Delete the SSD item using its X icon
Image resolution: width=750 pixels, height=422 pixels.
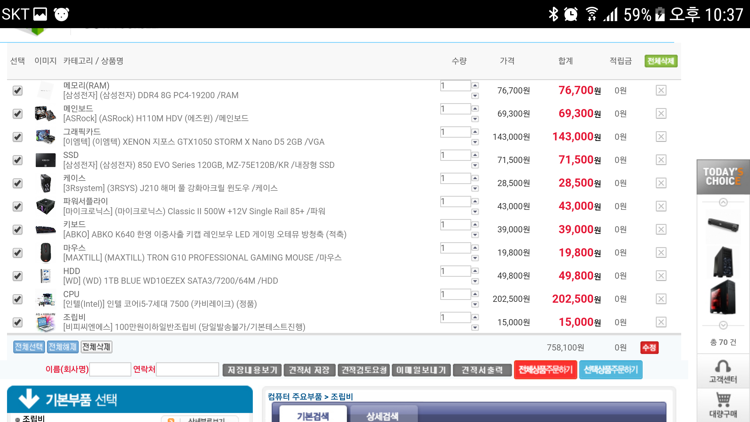661,160
